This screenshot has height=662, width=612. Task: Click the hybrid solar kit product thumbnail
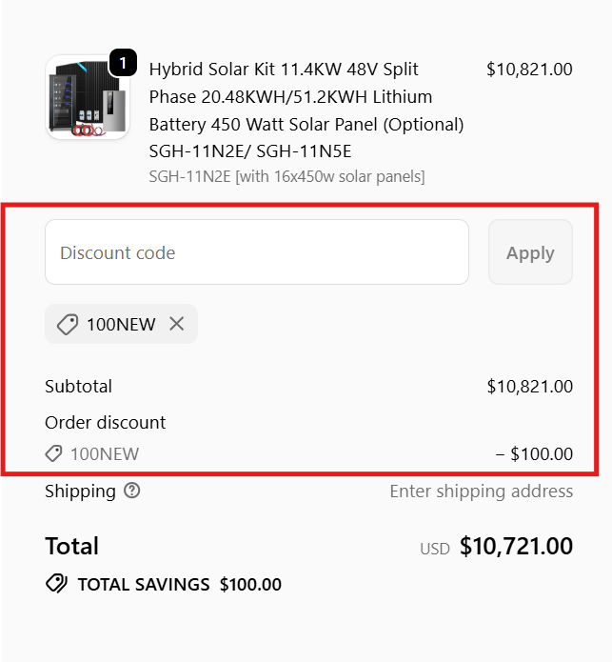pos(88,97)
